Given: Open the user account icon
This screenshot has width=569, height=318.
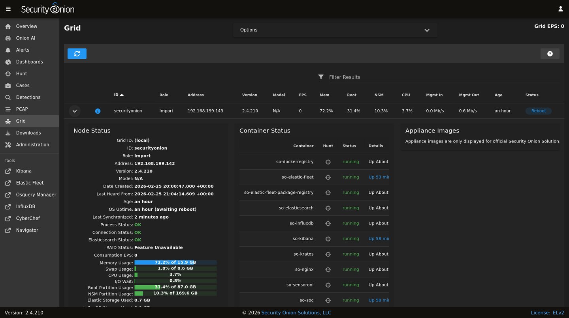Looking at the screenshot, I should pyautogui.click(x=560, y=9).
